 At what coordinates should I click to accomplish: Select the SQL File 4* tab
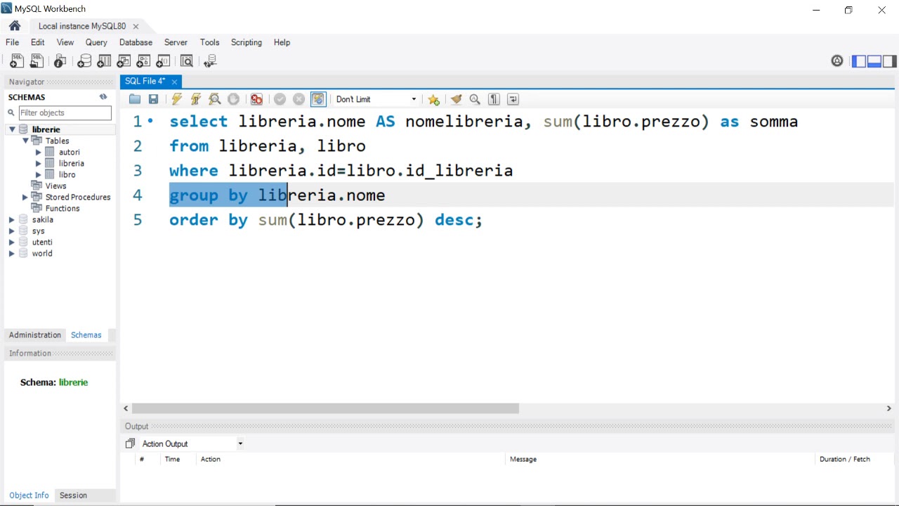click(x=145, y=82)
